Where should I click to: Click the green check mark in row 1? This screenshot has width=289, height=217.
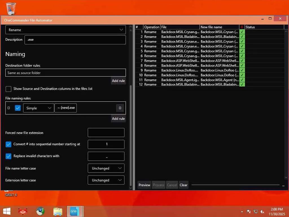point(242,32)
